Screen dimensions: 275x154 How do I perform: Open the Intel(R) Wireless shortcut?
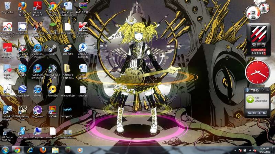[x=7, y=113]
